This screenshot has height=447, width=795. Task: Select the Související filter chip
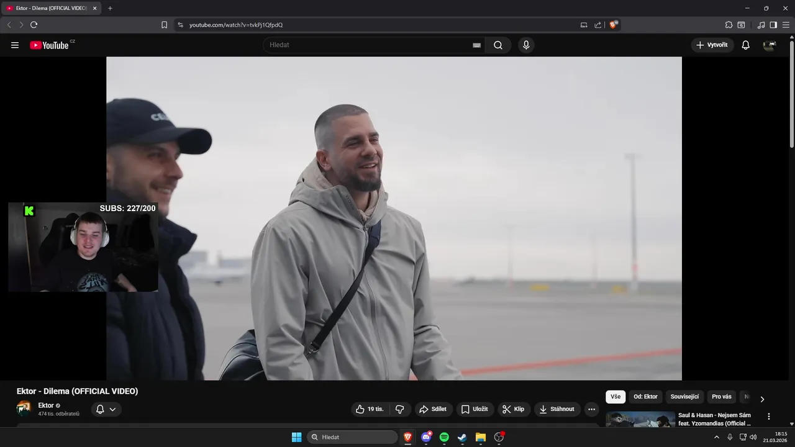(684, 397)
